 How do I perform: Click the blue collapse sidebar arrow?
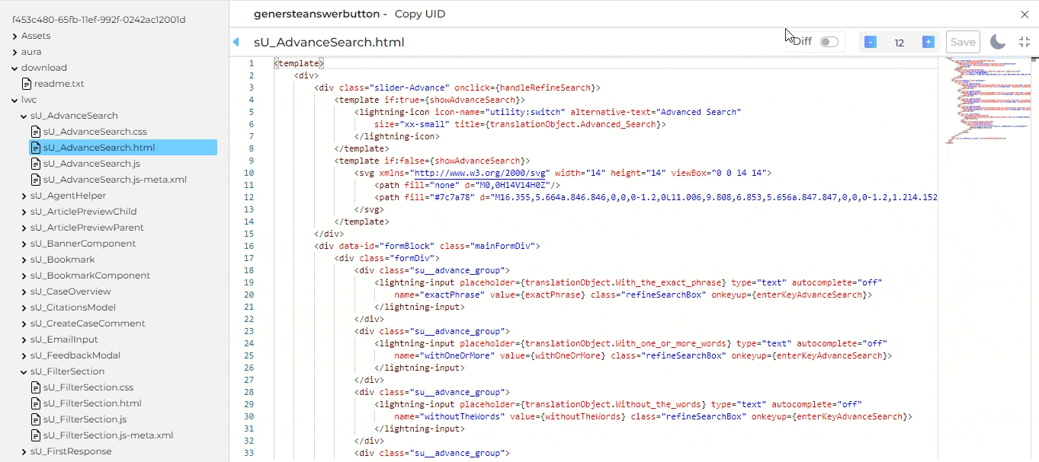coord(236,42)
